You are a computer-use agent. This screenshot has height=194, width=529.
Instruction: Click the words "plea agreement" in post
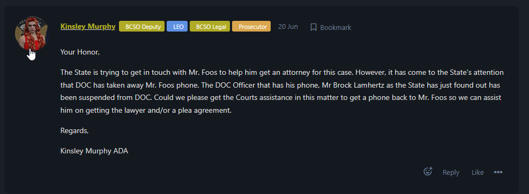pos(210,110)
